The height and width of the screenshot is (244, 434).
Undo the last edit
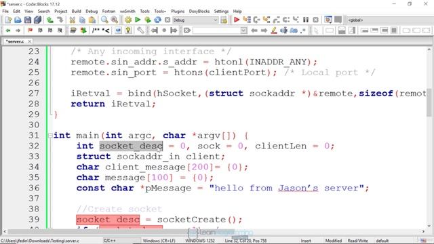coord(50,20)
